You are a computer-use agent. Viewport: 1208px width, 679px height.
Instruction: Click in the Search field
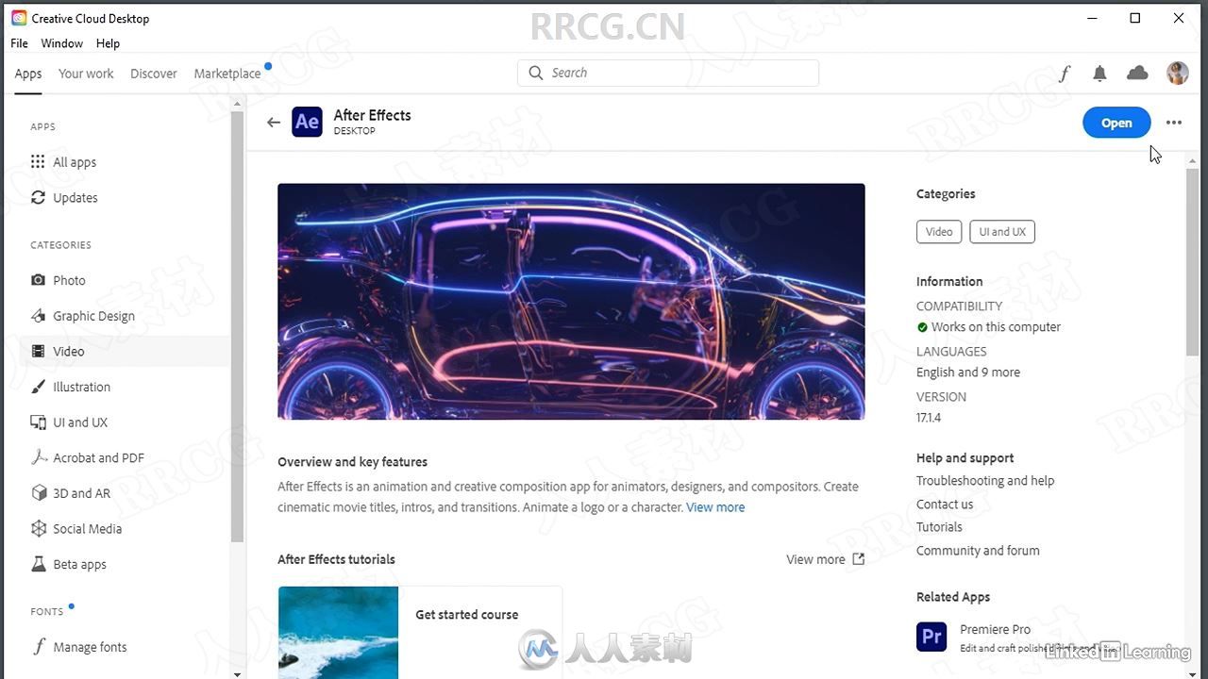click(668, 73)
